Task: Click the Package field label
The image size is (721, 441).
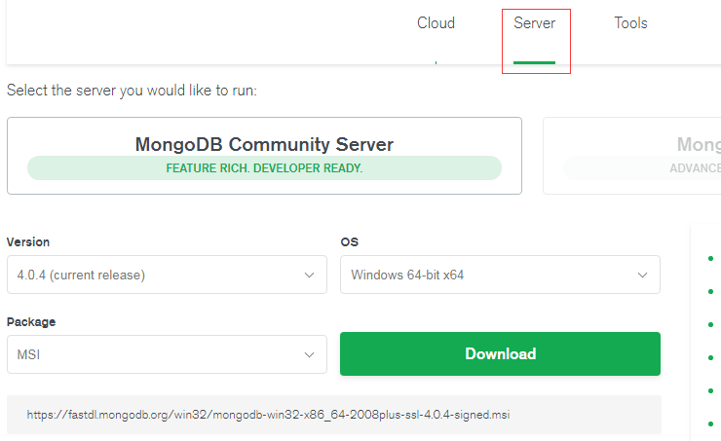Action: (x=31, y=321)
